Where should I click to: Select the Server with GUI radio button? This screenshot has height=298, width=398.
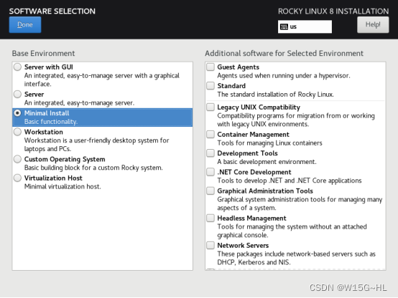(17, 67)
